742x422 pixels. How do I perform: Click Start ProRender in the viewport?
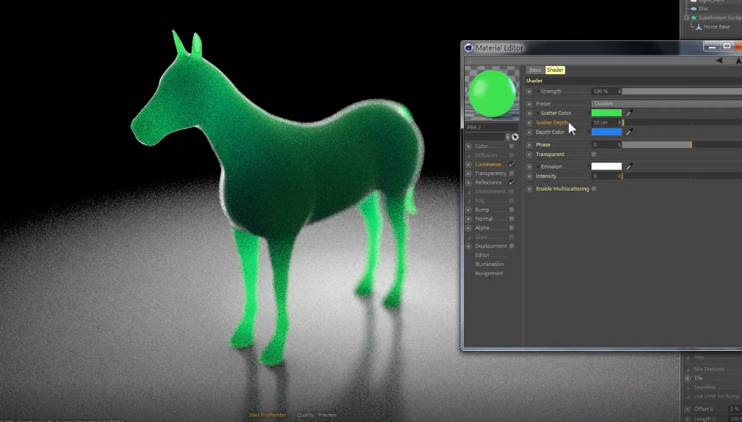(267, 415)
